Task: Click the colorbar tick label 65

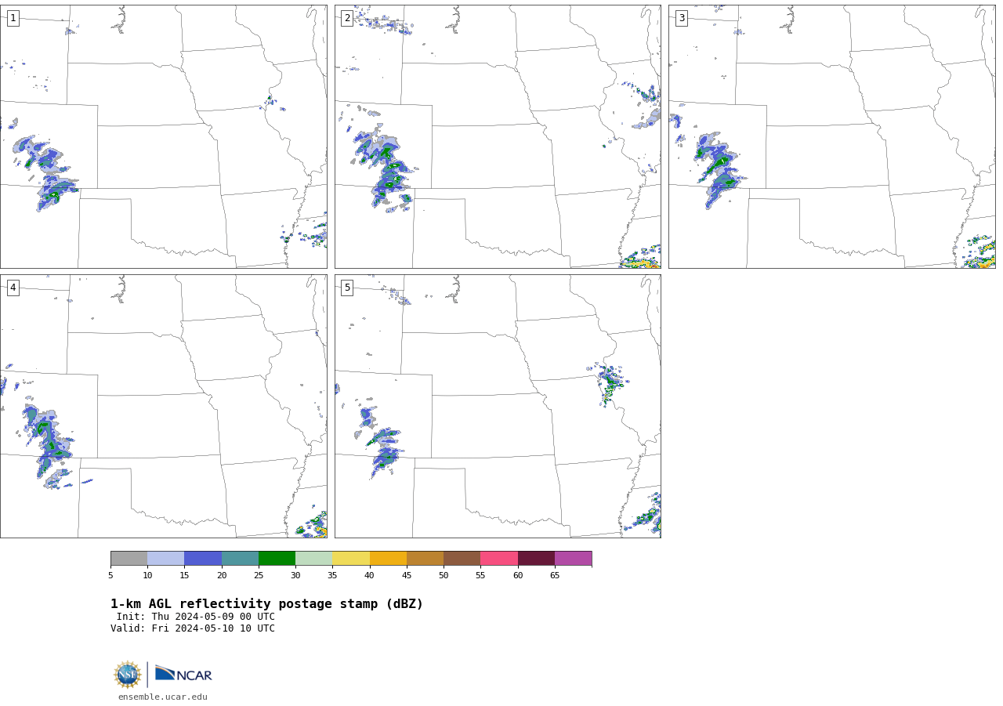Action: (555, 575)
